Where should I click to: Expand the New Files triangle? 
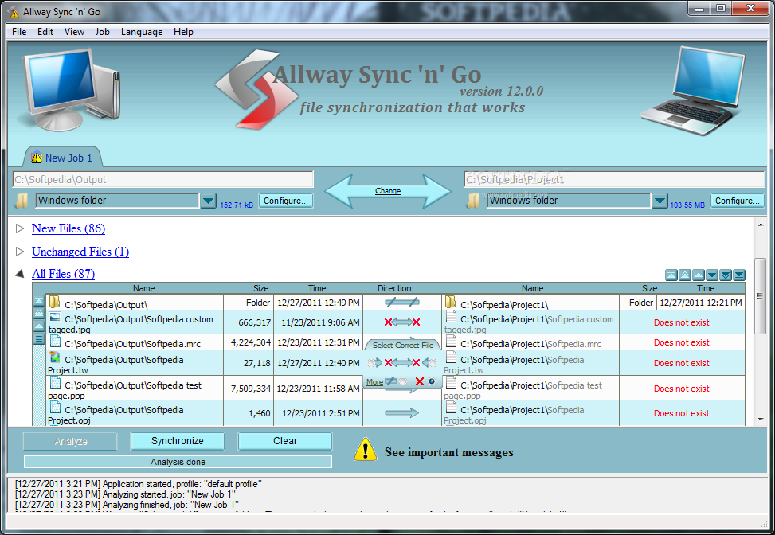pos(20,228)
